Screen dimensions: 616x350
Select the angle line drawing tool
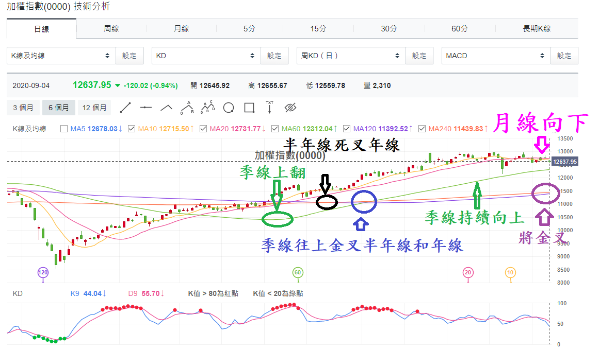click(167, 108)
